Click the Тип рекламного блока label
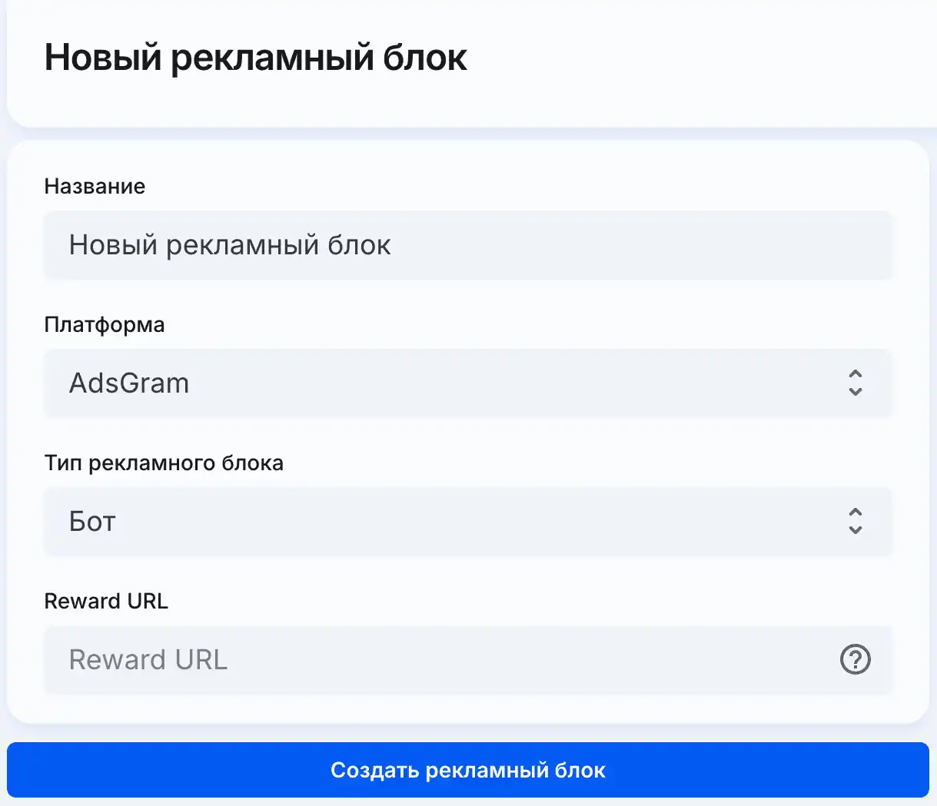The height and width of the screenshot is (806, 937). click(164, 463)
